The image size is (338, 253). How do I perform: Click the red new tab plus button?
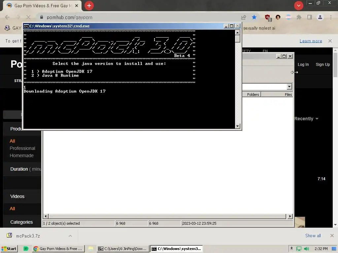click(89, 6)
